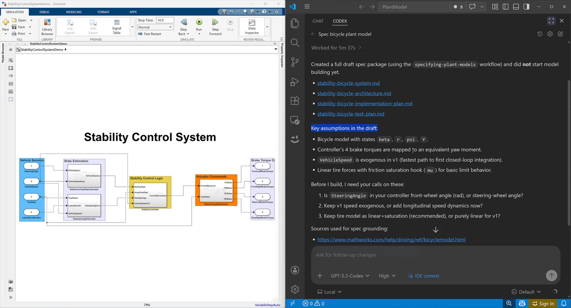Viewport: 571px width, 308px height.
Task: Run the Simulink simulation
Action: pyautogui.click(x=199, y=22)
